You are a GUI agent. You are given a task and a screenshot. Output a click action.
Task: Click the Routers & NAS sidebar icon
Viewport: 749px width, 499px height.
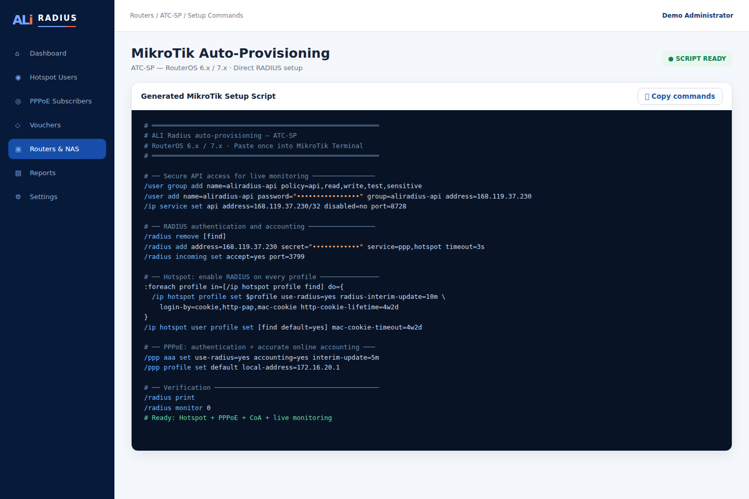click(18, 149)
